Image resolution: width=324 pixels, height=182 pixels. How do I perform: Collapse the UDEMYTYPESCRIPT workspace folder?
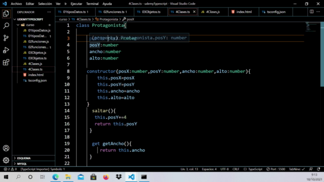click(x=30, y=19)
